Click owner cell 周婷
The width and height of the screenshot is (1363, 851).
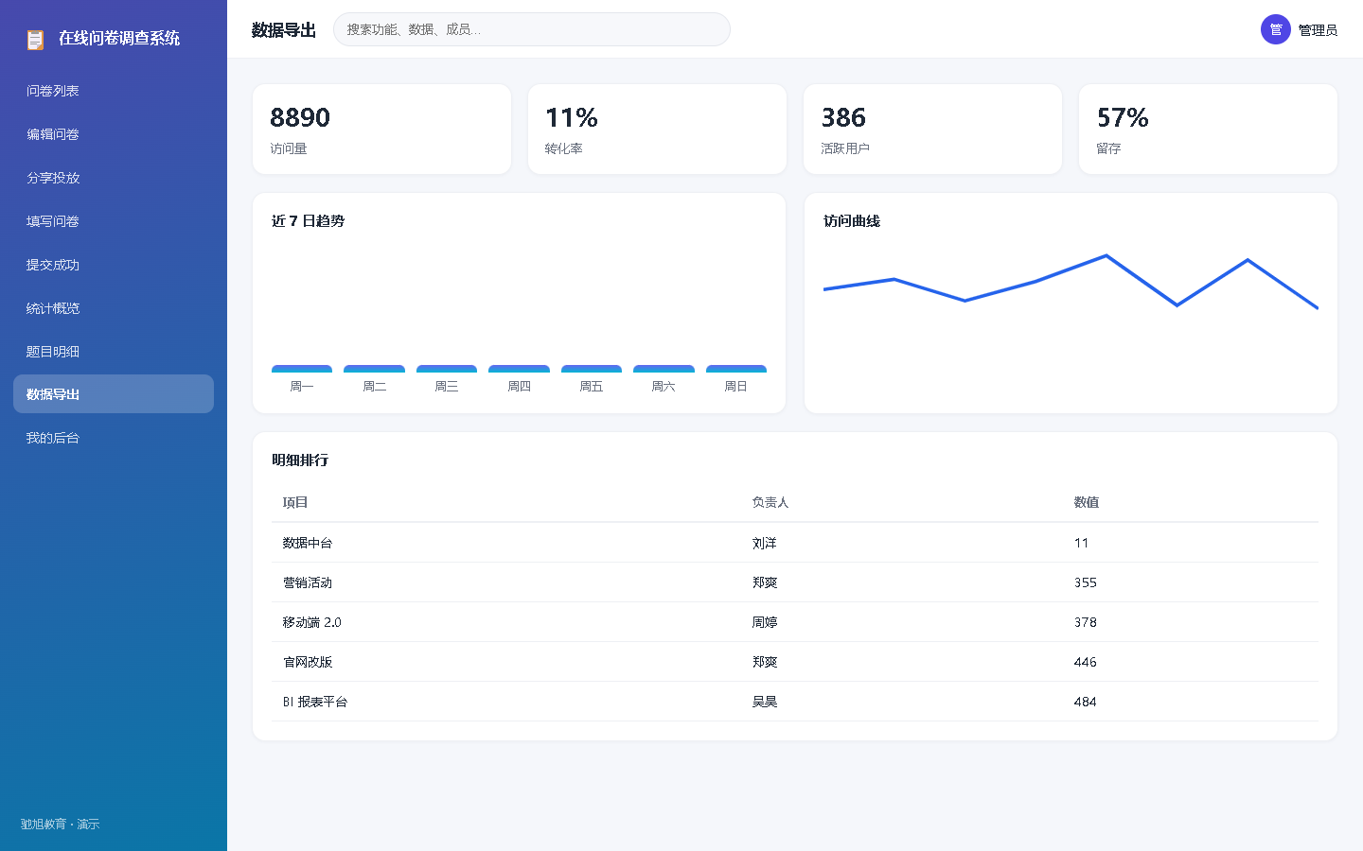pyautogui.click(x=765, y=622)
